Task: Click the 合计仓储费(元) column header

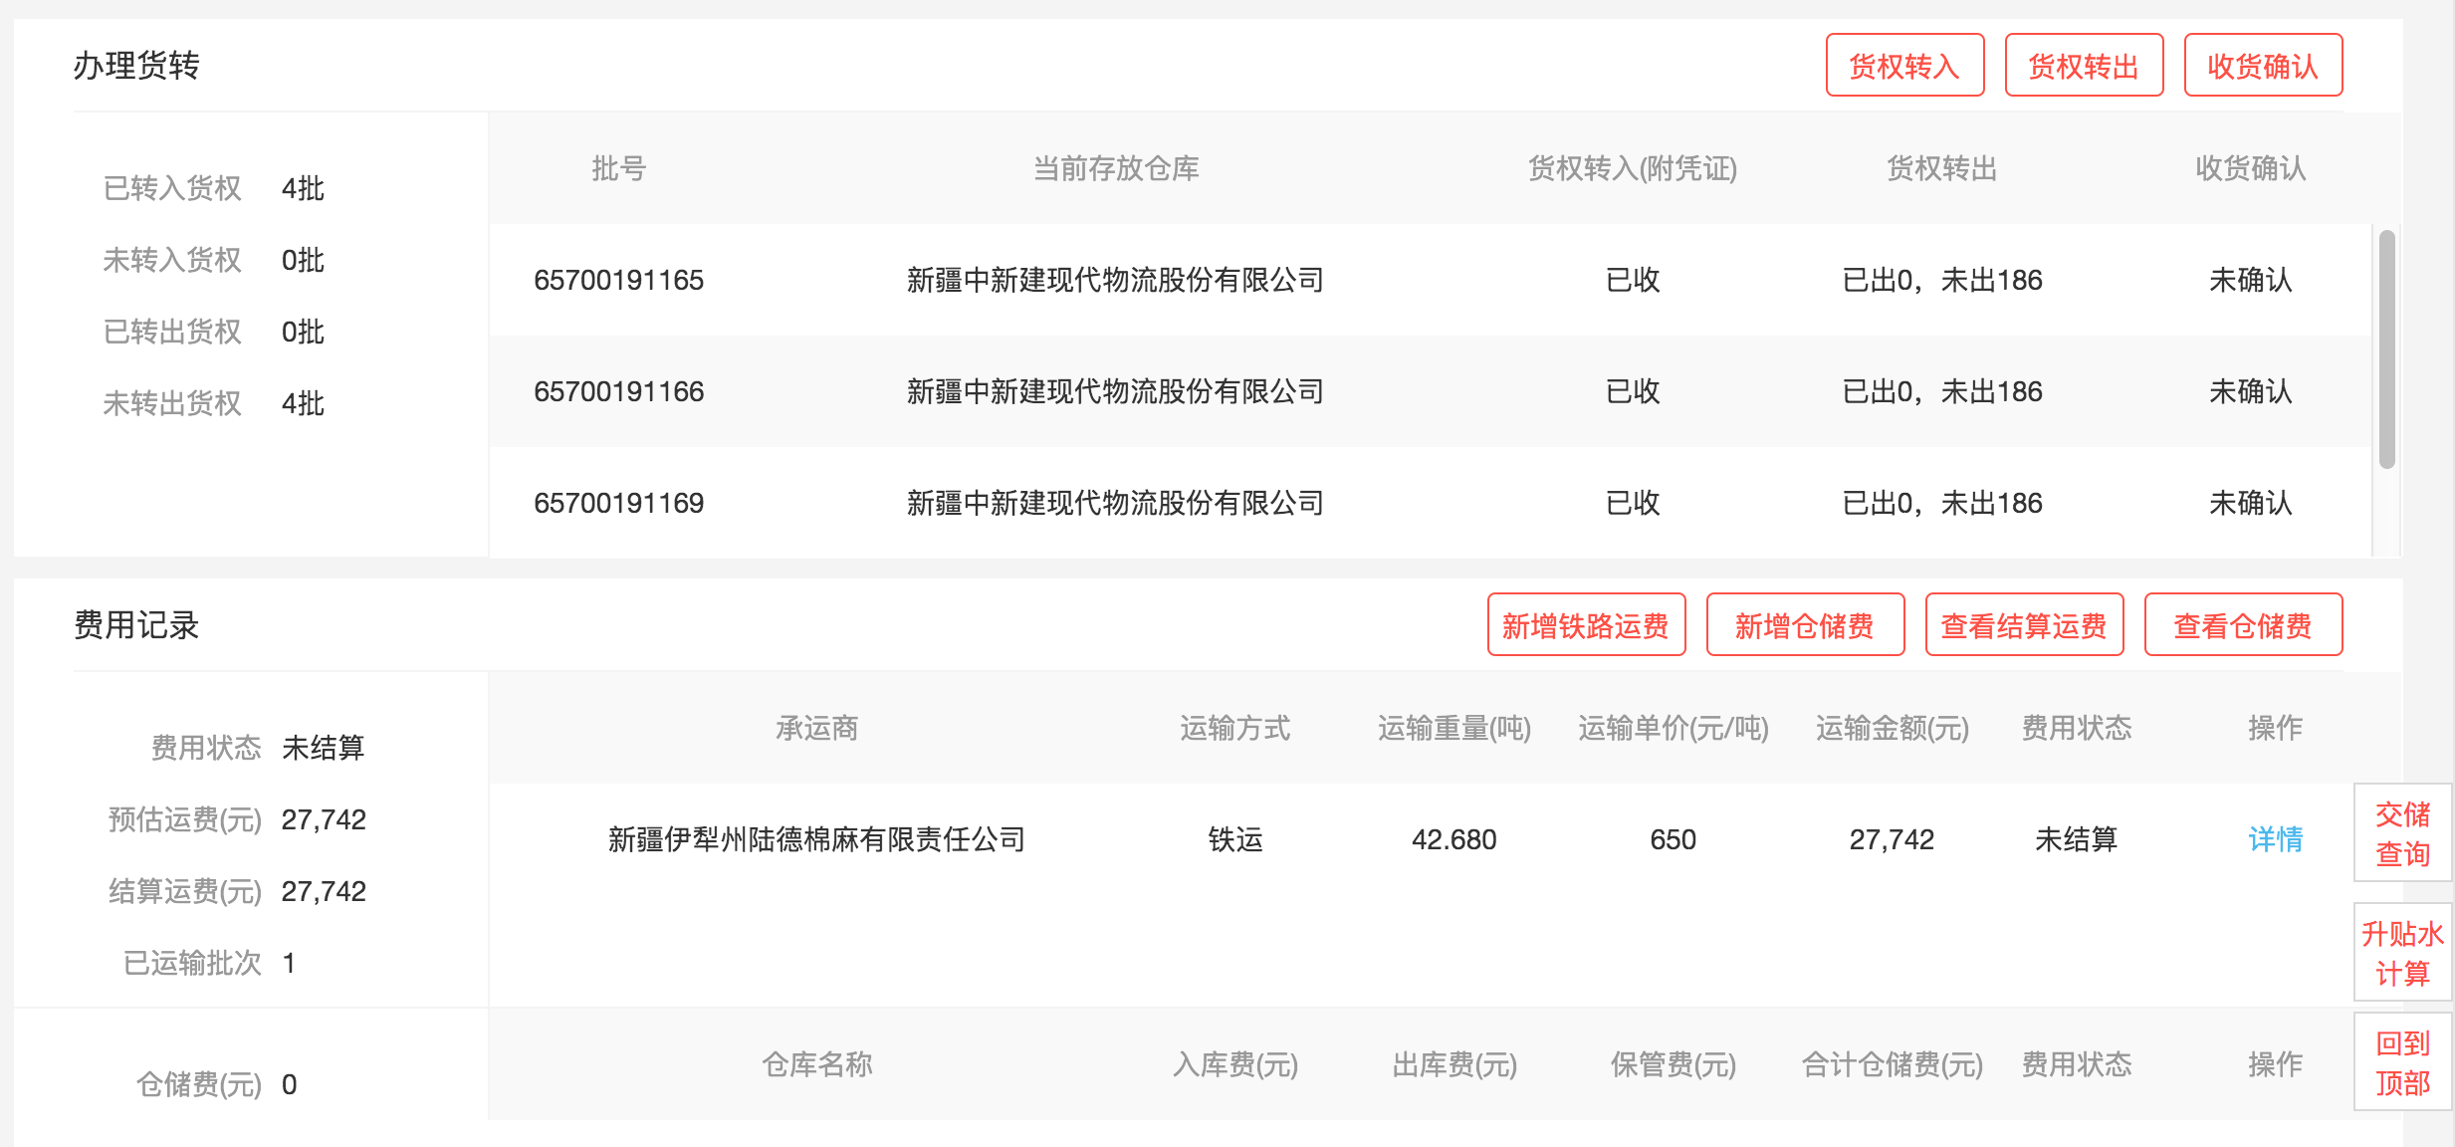Action: click(x=1892, y=1064)
